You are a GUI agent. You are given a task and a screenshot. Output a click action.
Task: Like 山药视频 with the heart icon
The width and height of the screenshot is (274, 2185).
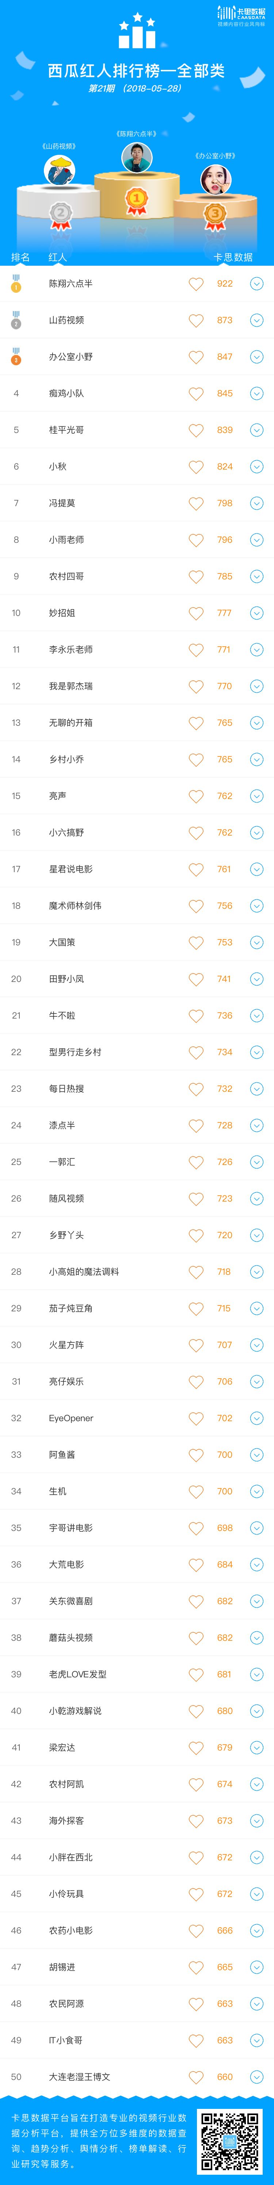click(196, 321)
